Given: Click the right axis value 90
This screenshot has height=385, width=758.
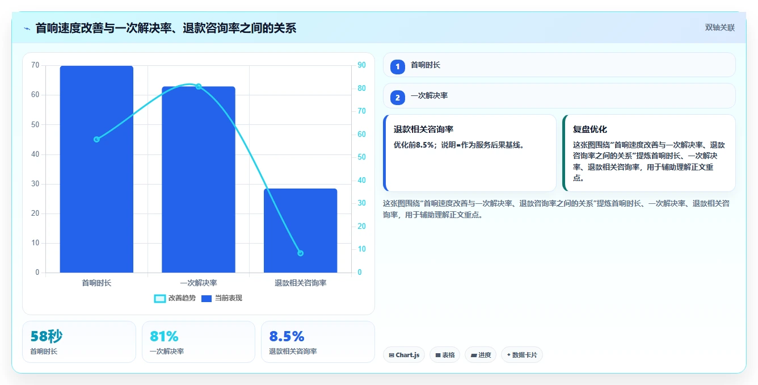Looking at the screenshot, I should tap(361, 65).
